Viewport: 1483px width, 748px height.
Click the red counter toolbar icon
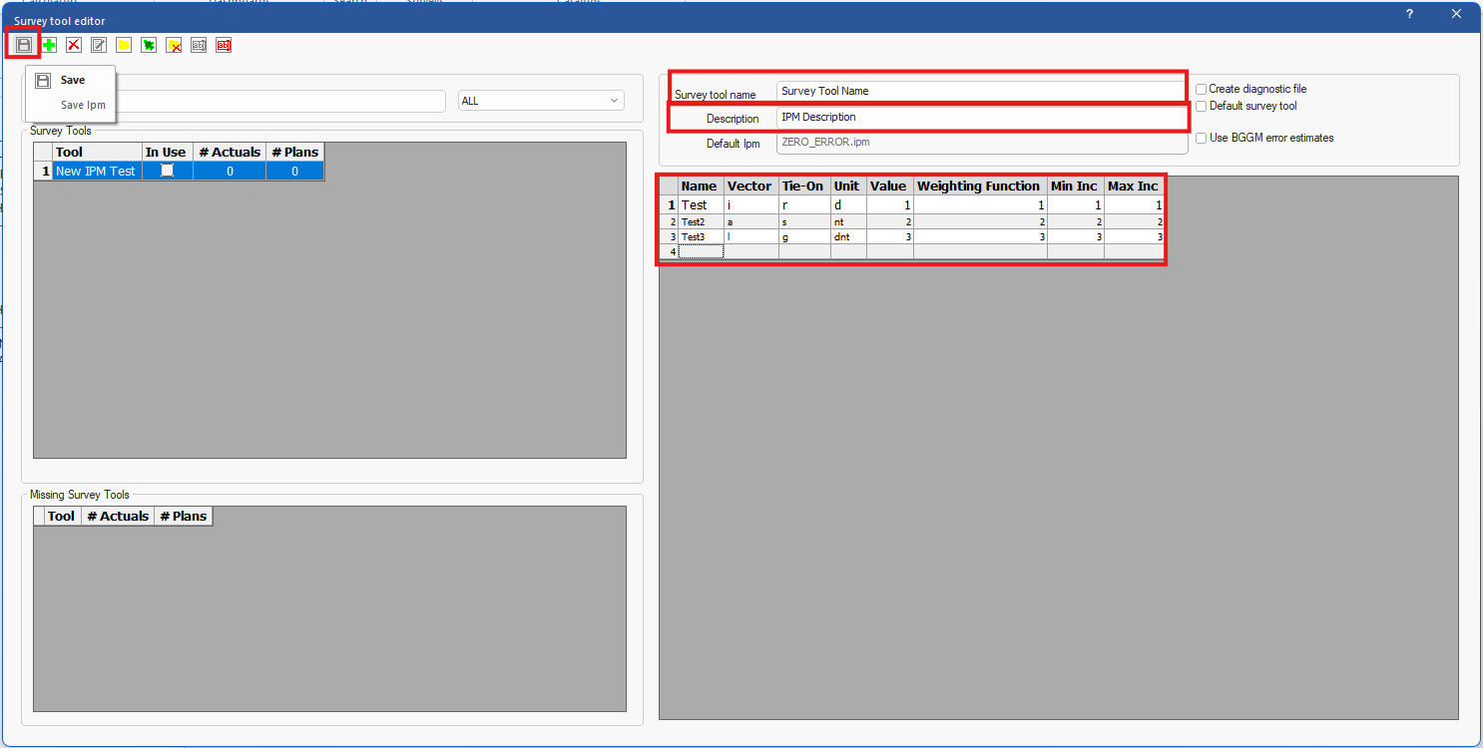coord(224,45)
